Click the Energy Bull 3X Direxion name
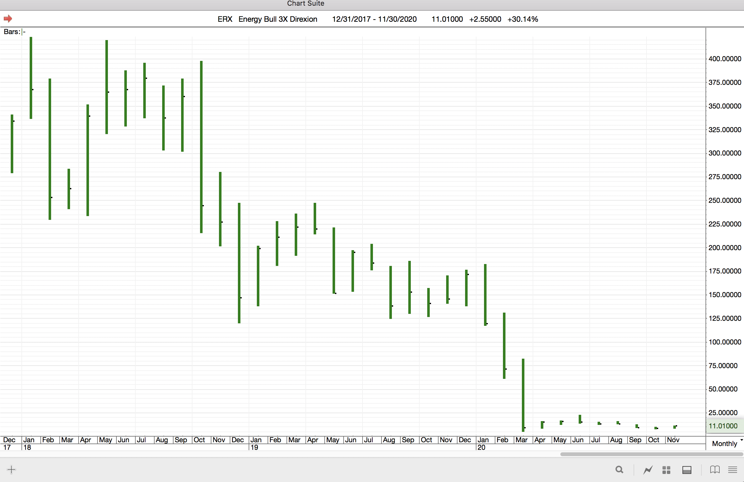The image size is (744, 482). click(278, 19)
